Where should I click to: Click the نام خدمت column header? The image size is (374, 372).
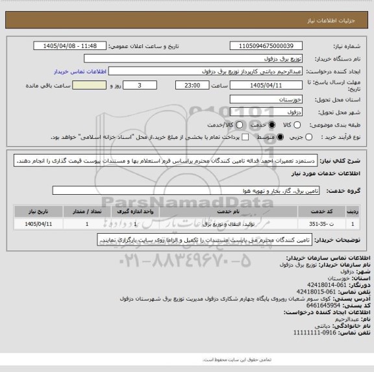pos(229,212)
